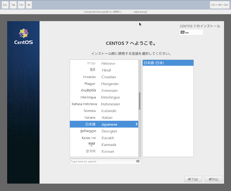Select the Korean language row

point(104,151)
